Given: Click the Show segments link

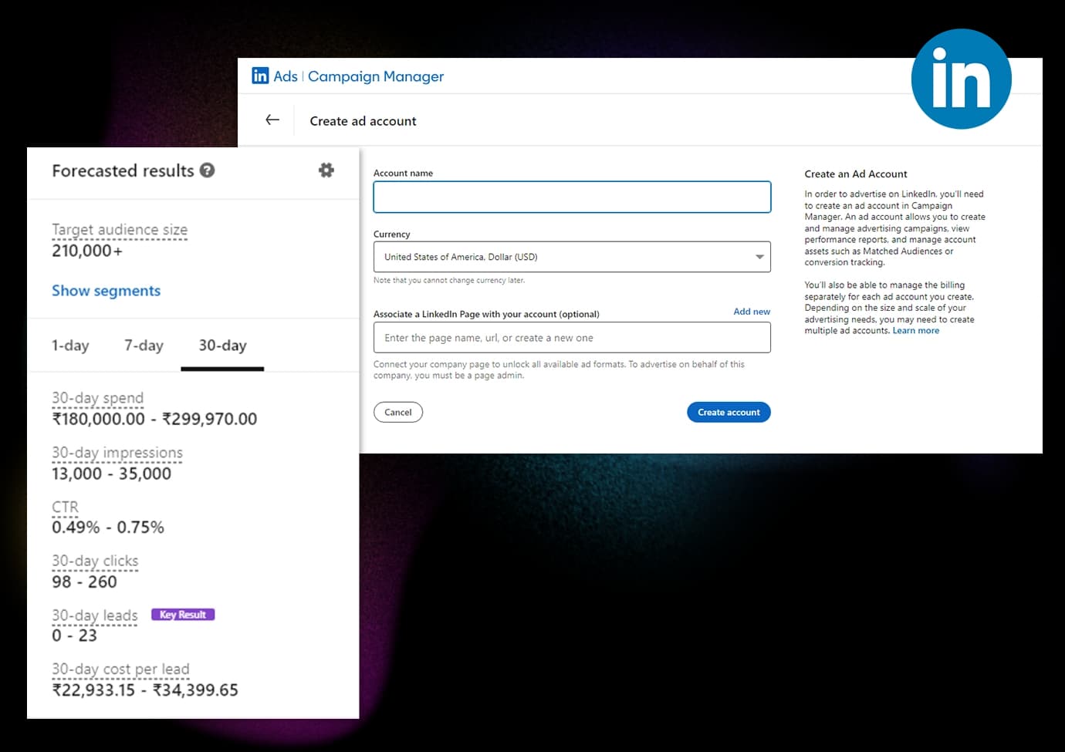Looking at the screenshot, I should (106, 291).
